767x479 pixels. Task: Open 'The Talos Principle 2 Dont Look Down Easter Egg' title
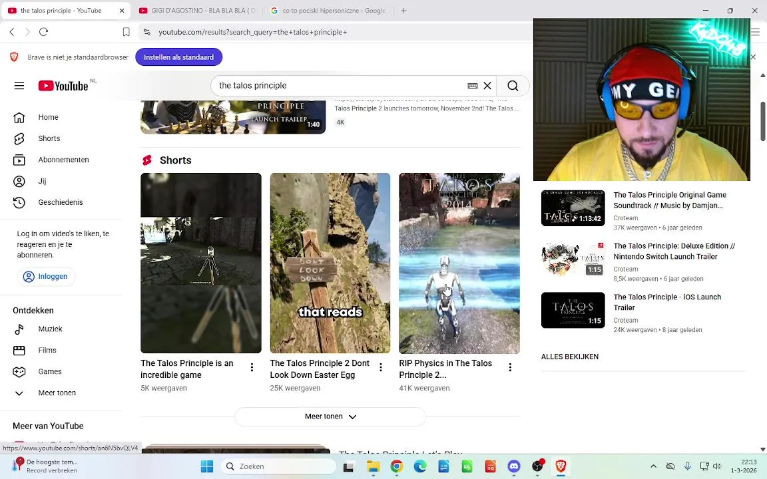[320, 369]
